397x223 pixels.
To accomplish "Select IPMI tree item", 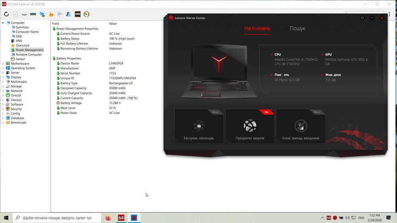I will (19, 41).
